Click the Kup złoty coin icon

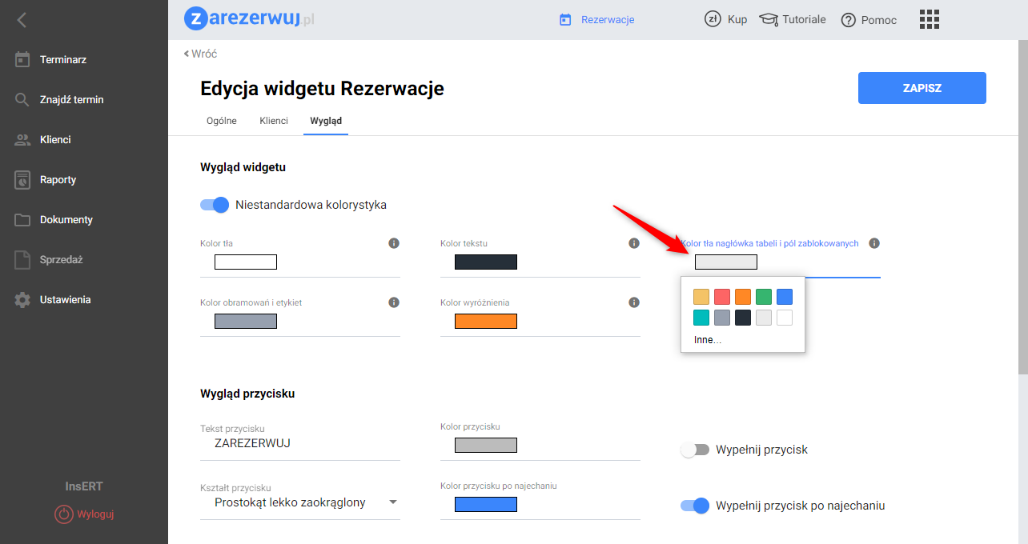712,19
